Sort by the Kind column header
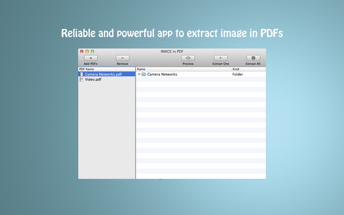Viewport: 344px width, 215px height. [249, 69]
